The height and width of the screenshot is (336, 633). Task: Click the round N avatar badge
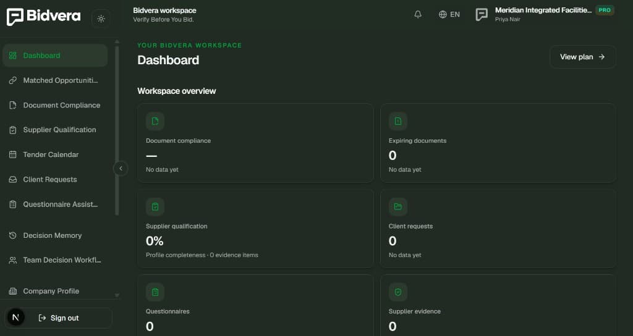[x=15, y=317]
